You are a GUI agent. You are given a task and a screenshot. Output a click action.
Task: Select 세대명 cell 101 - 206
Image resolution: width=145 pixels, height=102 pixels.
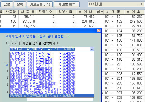pyautogui.click(x=114, y=88)
